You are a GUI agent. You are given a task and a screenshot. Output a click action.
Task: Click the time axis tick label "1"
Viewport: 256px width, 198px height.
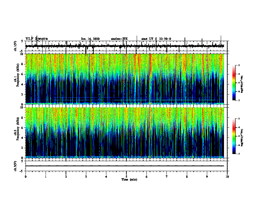(x=46, y=177)
